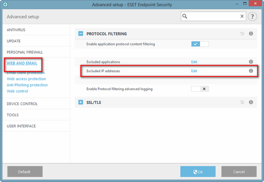Image resolution: width=264 pixels, height=182 pixels.
Task: Click inside the search input field
Action: click(213, 17)
